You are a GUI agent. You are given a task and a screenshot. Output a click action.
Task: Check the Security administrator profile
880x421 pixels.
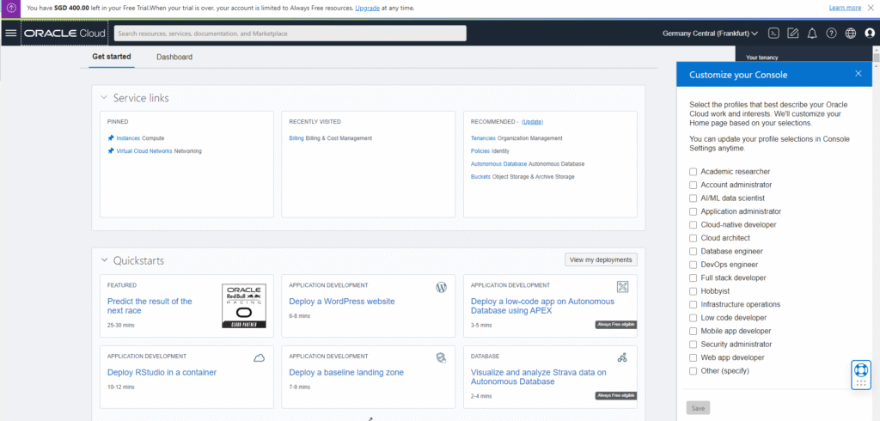coord(694,344)
